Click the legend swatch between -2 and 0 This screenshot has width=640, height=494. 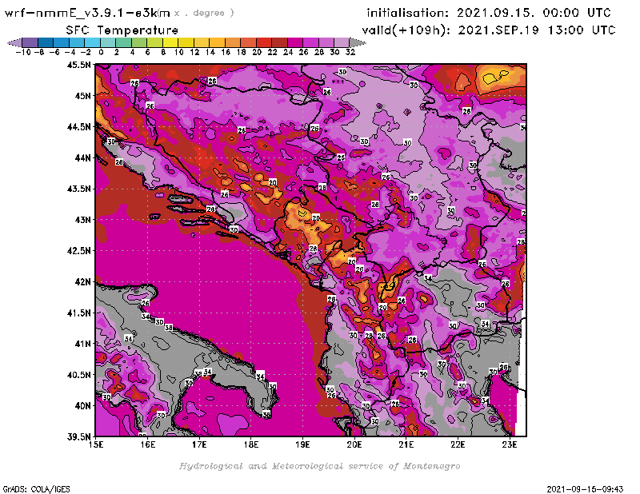pyautogui.click(x=92, y=42)
